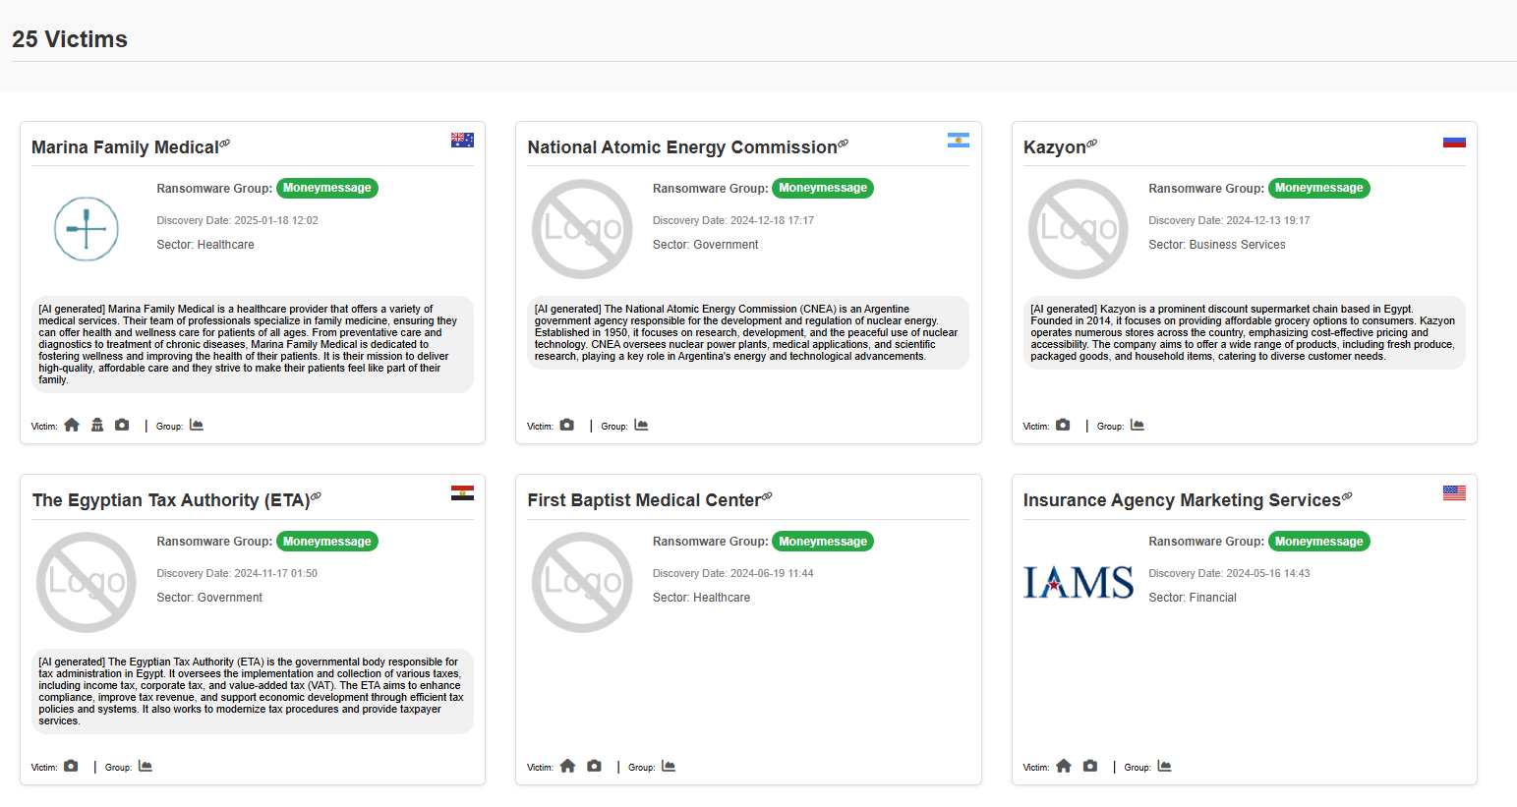
Task: Click 'Discovery Date: 2024-06-19 11:44' text
Action: (733, 573)
